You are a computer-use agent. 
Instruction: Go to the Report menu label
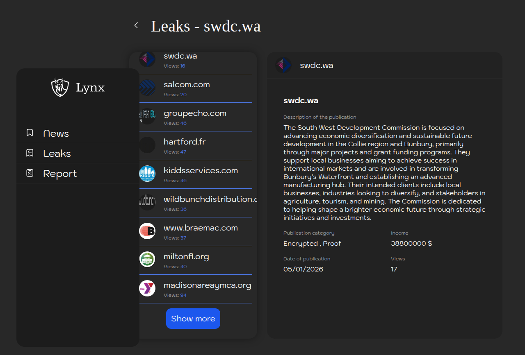[60, 174]
